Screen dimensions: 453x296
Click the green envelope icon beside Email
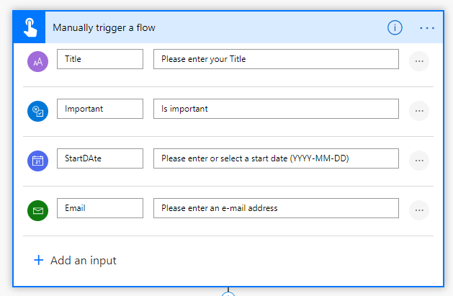click(37, 210)
